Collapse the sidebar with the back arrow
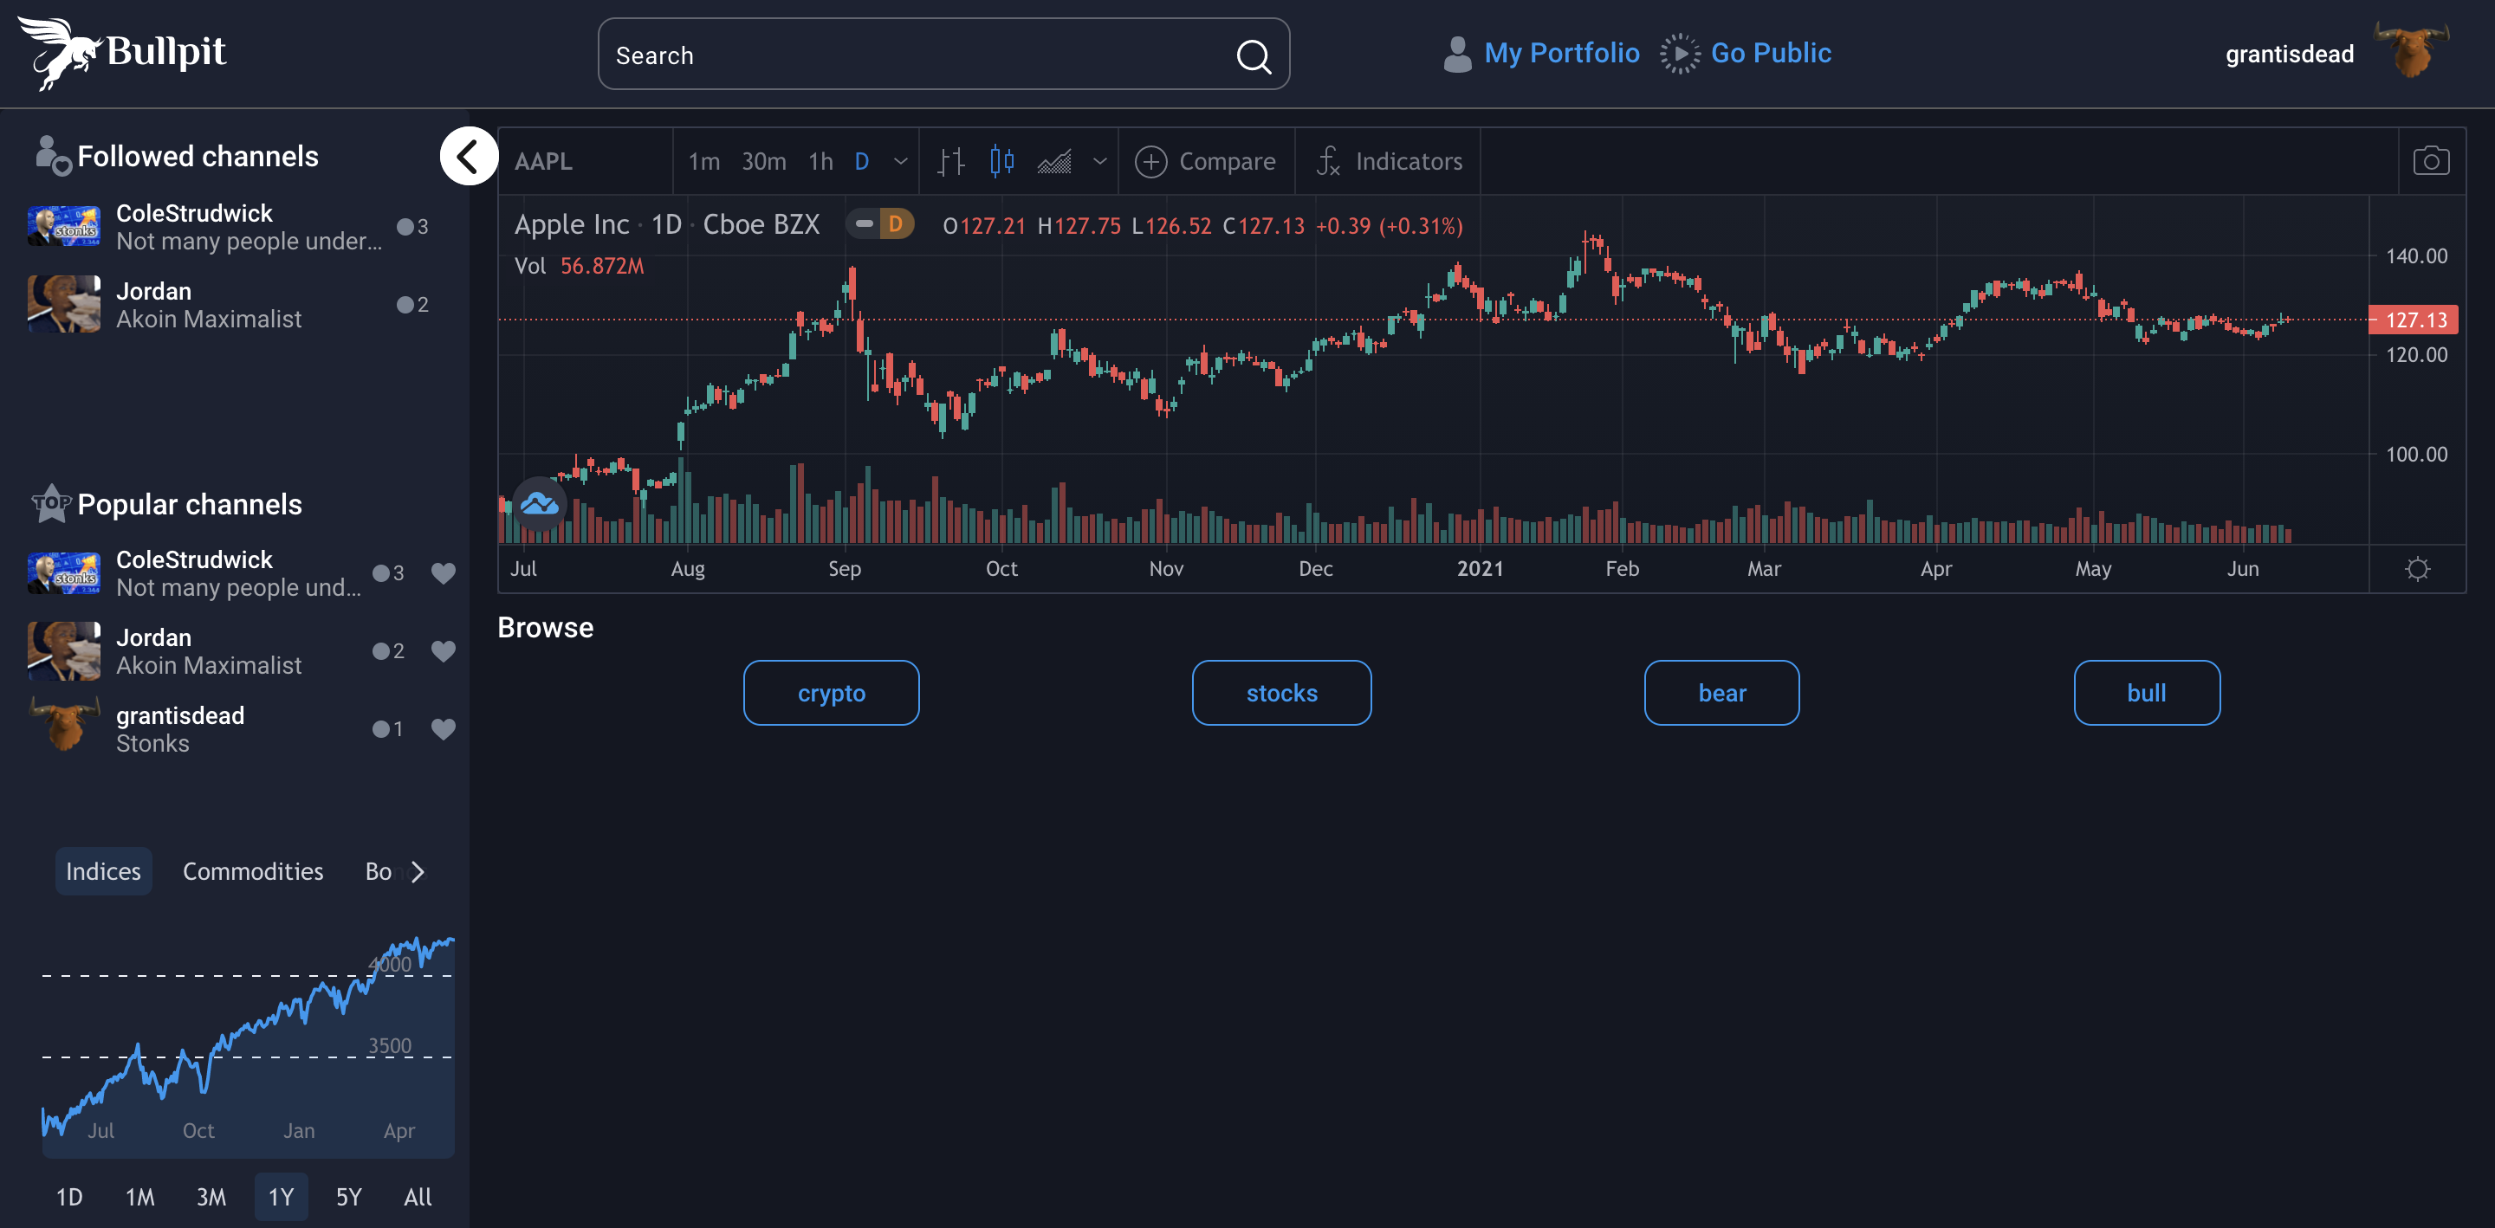This screenshot has height=1228, width=2495. pos(469,156)
